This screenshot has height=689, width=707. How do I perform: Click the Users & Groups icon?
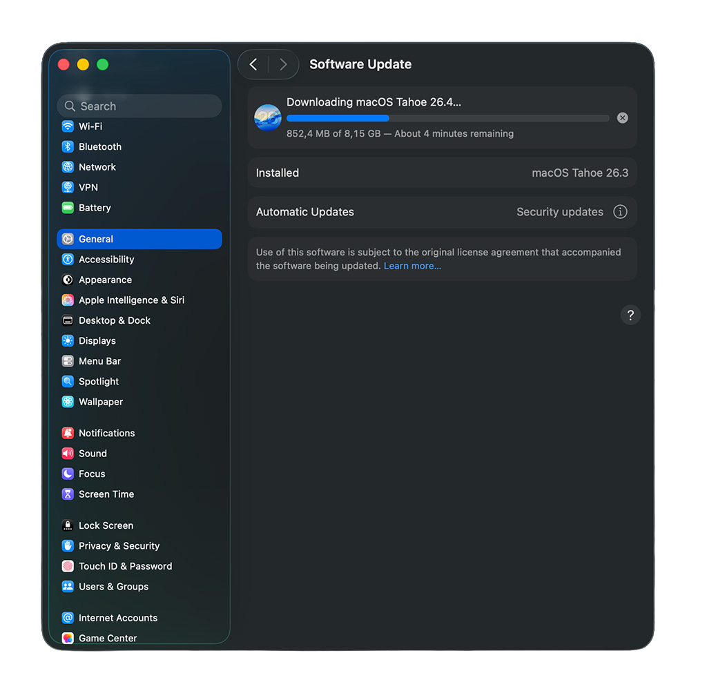coord(68,586)
